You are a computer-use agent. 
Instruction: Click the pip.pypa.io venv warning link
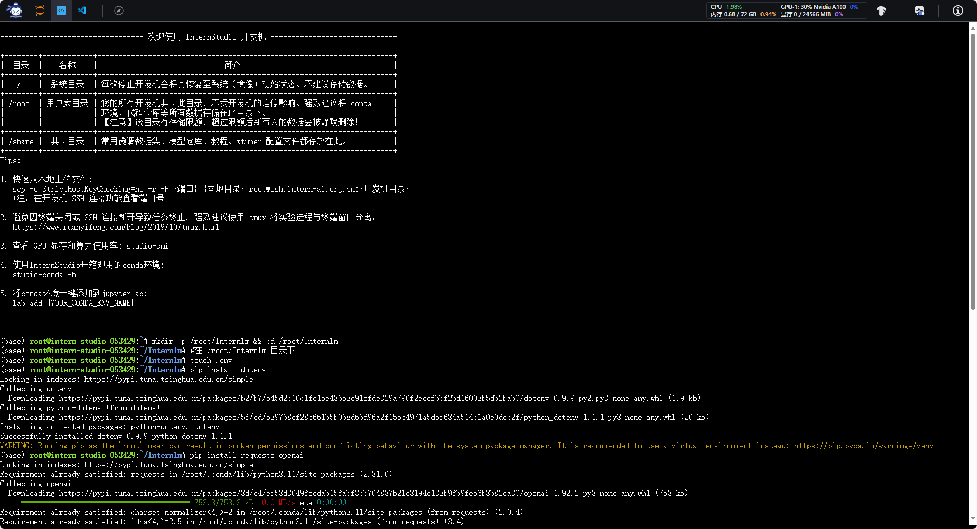863,446
